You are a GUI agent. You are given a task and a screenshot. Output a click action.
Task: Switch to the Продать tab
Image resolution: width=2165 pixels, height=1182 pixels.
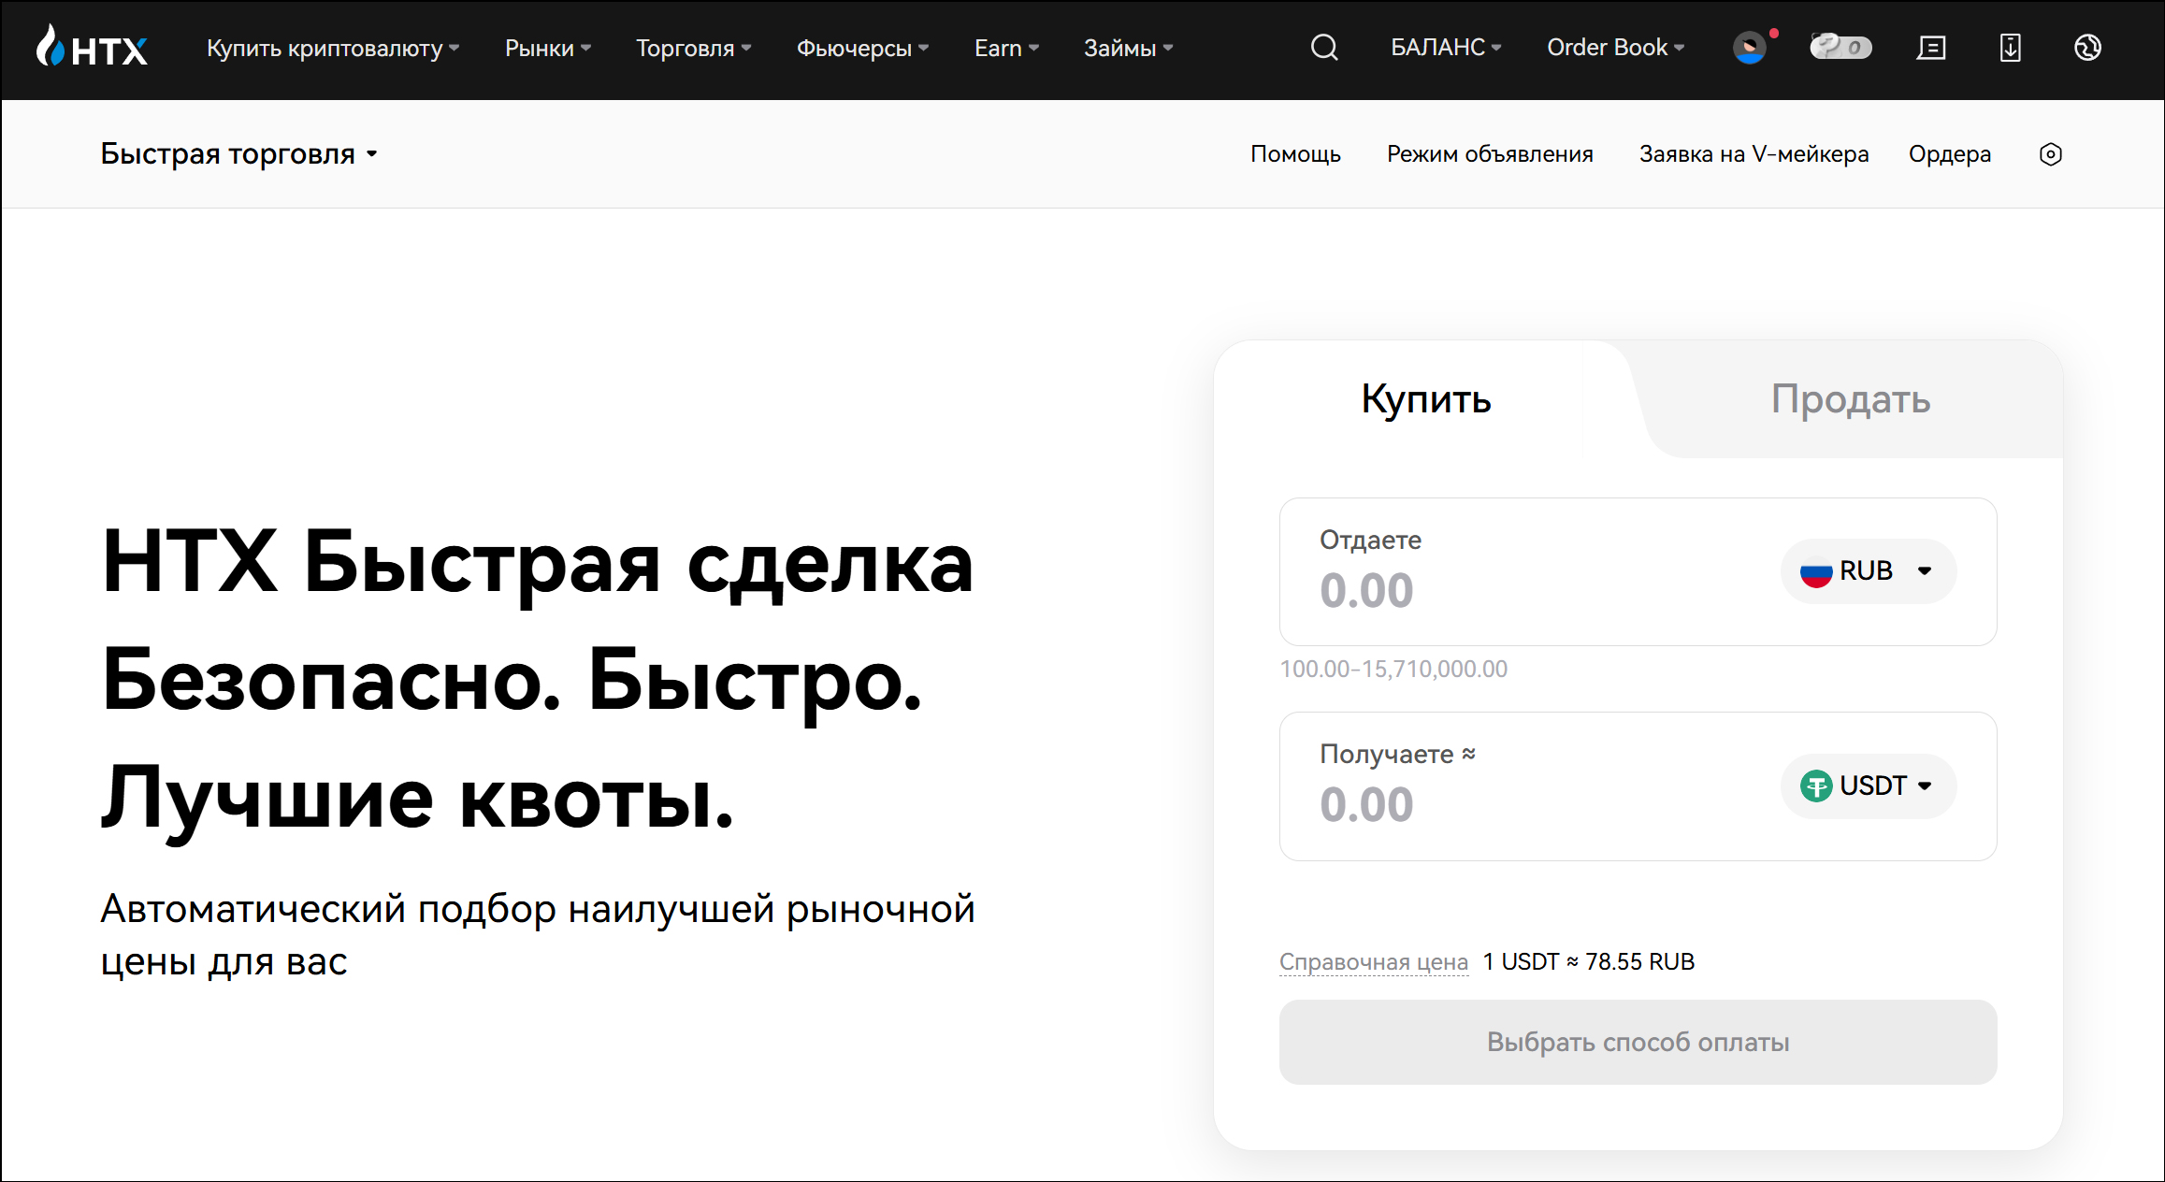click(1850, 400)
